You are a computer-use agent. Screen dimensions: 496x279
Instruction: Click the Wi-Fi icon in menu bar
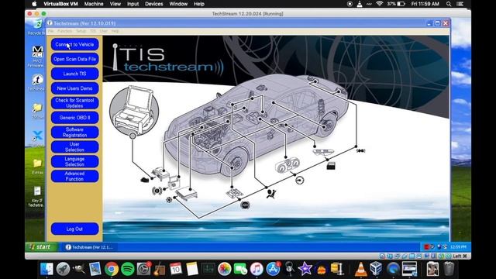pyautogui.click(x=380, y=4)
